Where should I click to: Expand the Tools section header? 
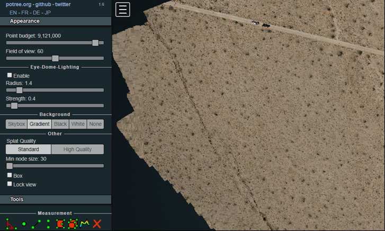coord(56,199)
